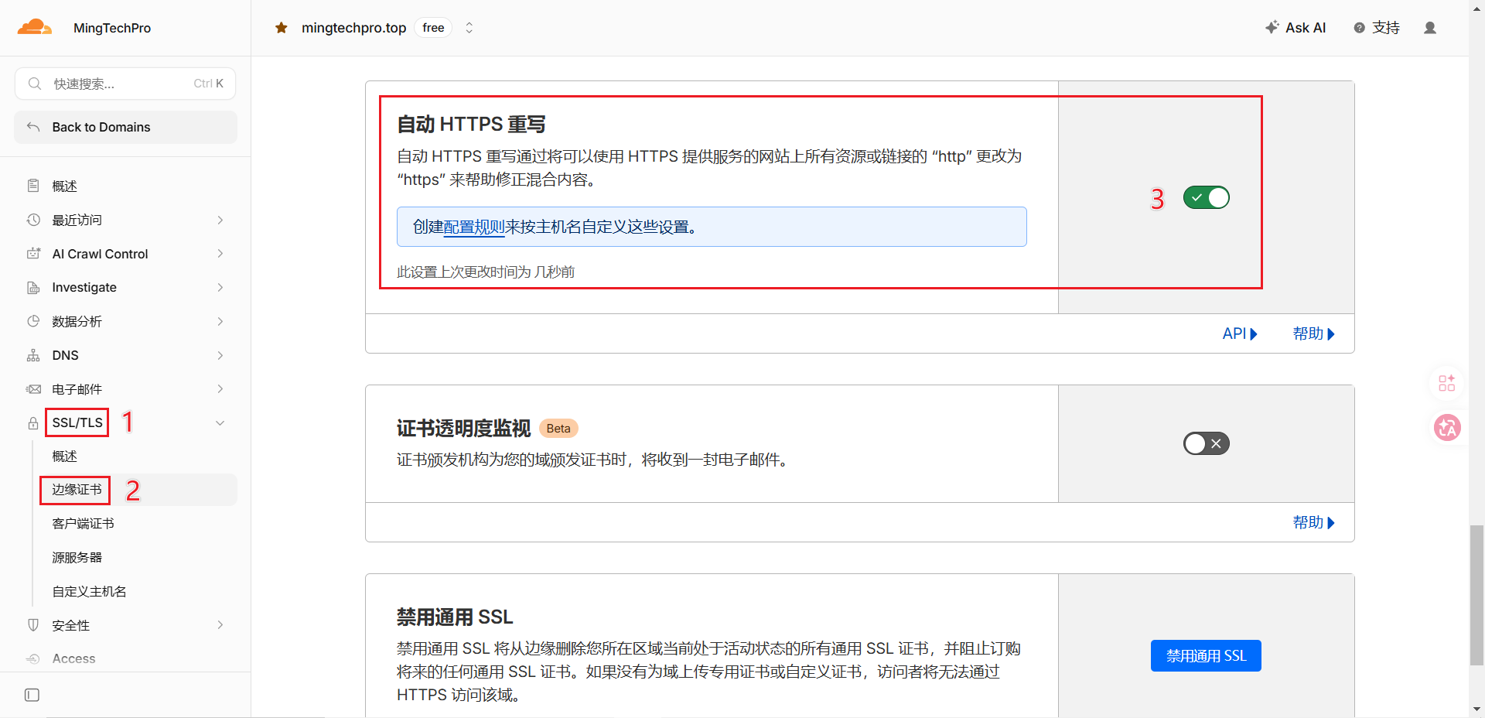This screenshot has height=718, width=1485.
Task: Open the domain switcher up-down arrows
Action: click(x=469, y=28)
